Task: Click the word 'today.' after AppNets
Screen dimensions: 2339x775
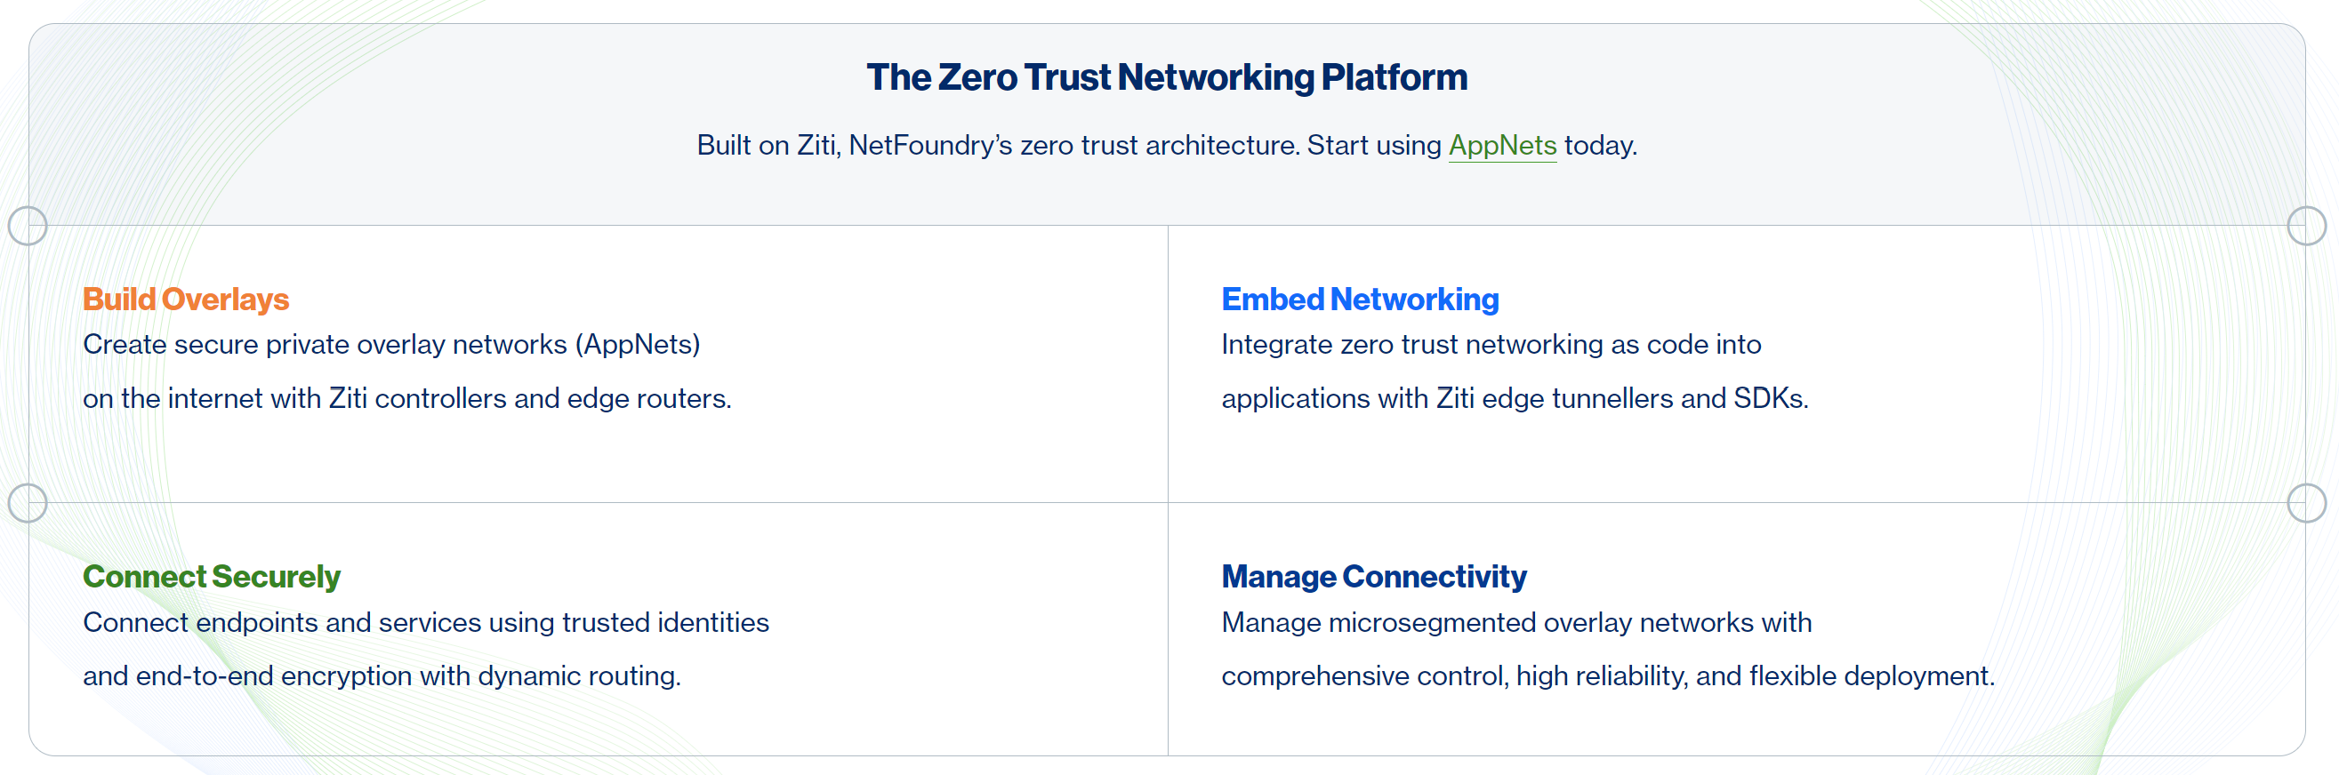Action: click(x=1601, y=145)
